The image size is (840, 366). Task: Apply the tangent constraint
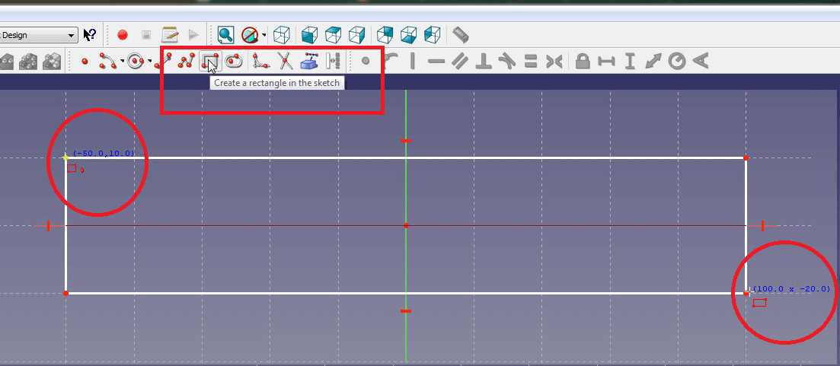(x=506, y=61)
